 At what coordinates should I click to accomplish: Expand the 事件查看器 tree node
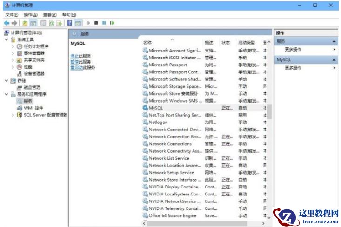click(13, 53)
